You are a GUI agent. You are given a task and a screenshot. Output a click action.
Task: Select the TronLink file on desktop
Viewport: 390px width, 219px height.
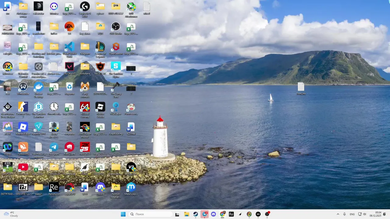301,89
